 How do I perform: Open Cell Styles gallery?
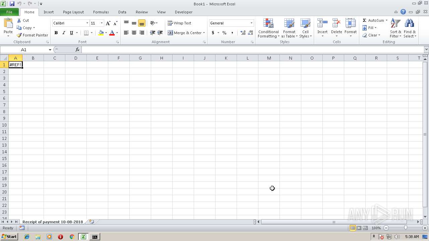(305, 28)
